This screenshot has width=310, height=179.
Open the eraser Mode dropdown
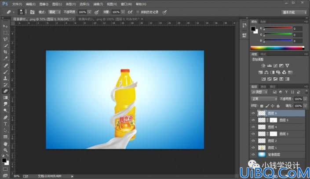(55, 12)
